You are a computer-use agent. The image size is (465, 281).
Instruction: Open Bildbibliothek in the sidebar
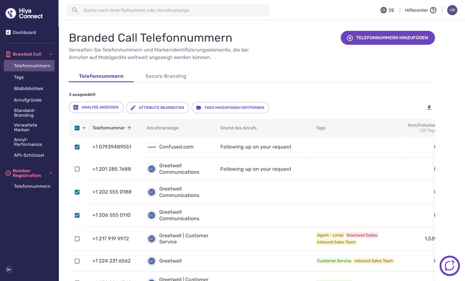(29, 88)
